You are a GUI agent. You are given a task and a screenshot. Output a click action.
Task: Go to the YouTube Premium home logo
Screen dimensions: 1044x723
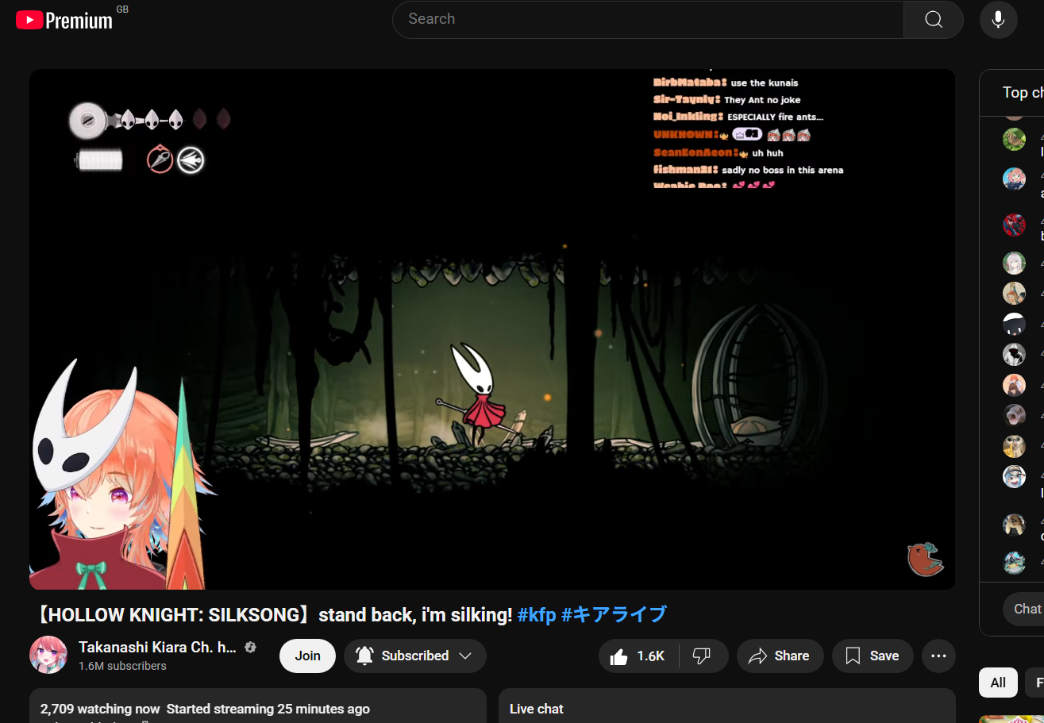click(64, 20)
